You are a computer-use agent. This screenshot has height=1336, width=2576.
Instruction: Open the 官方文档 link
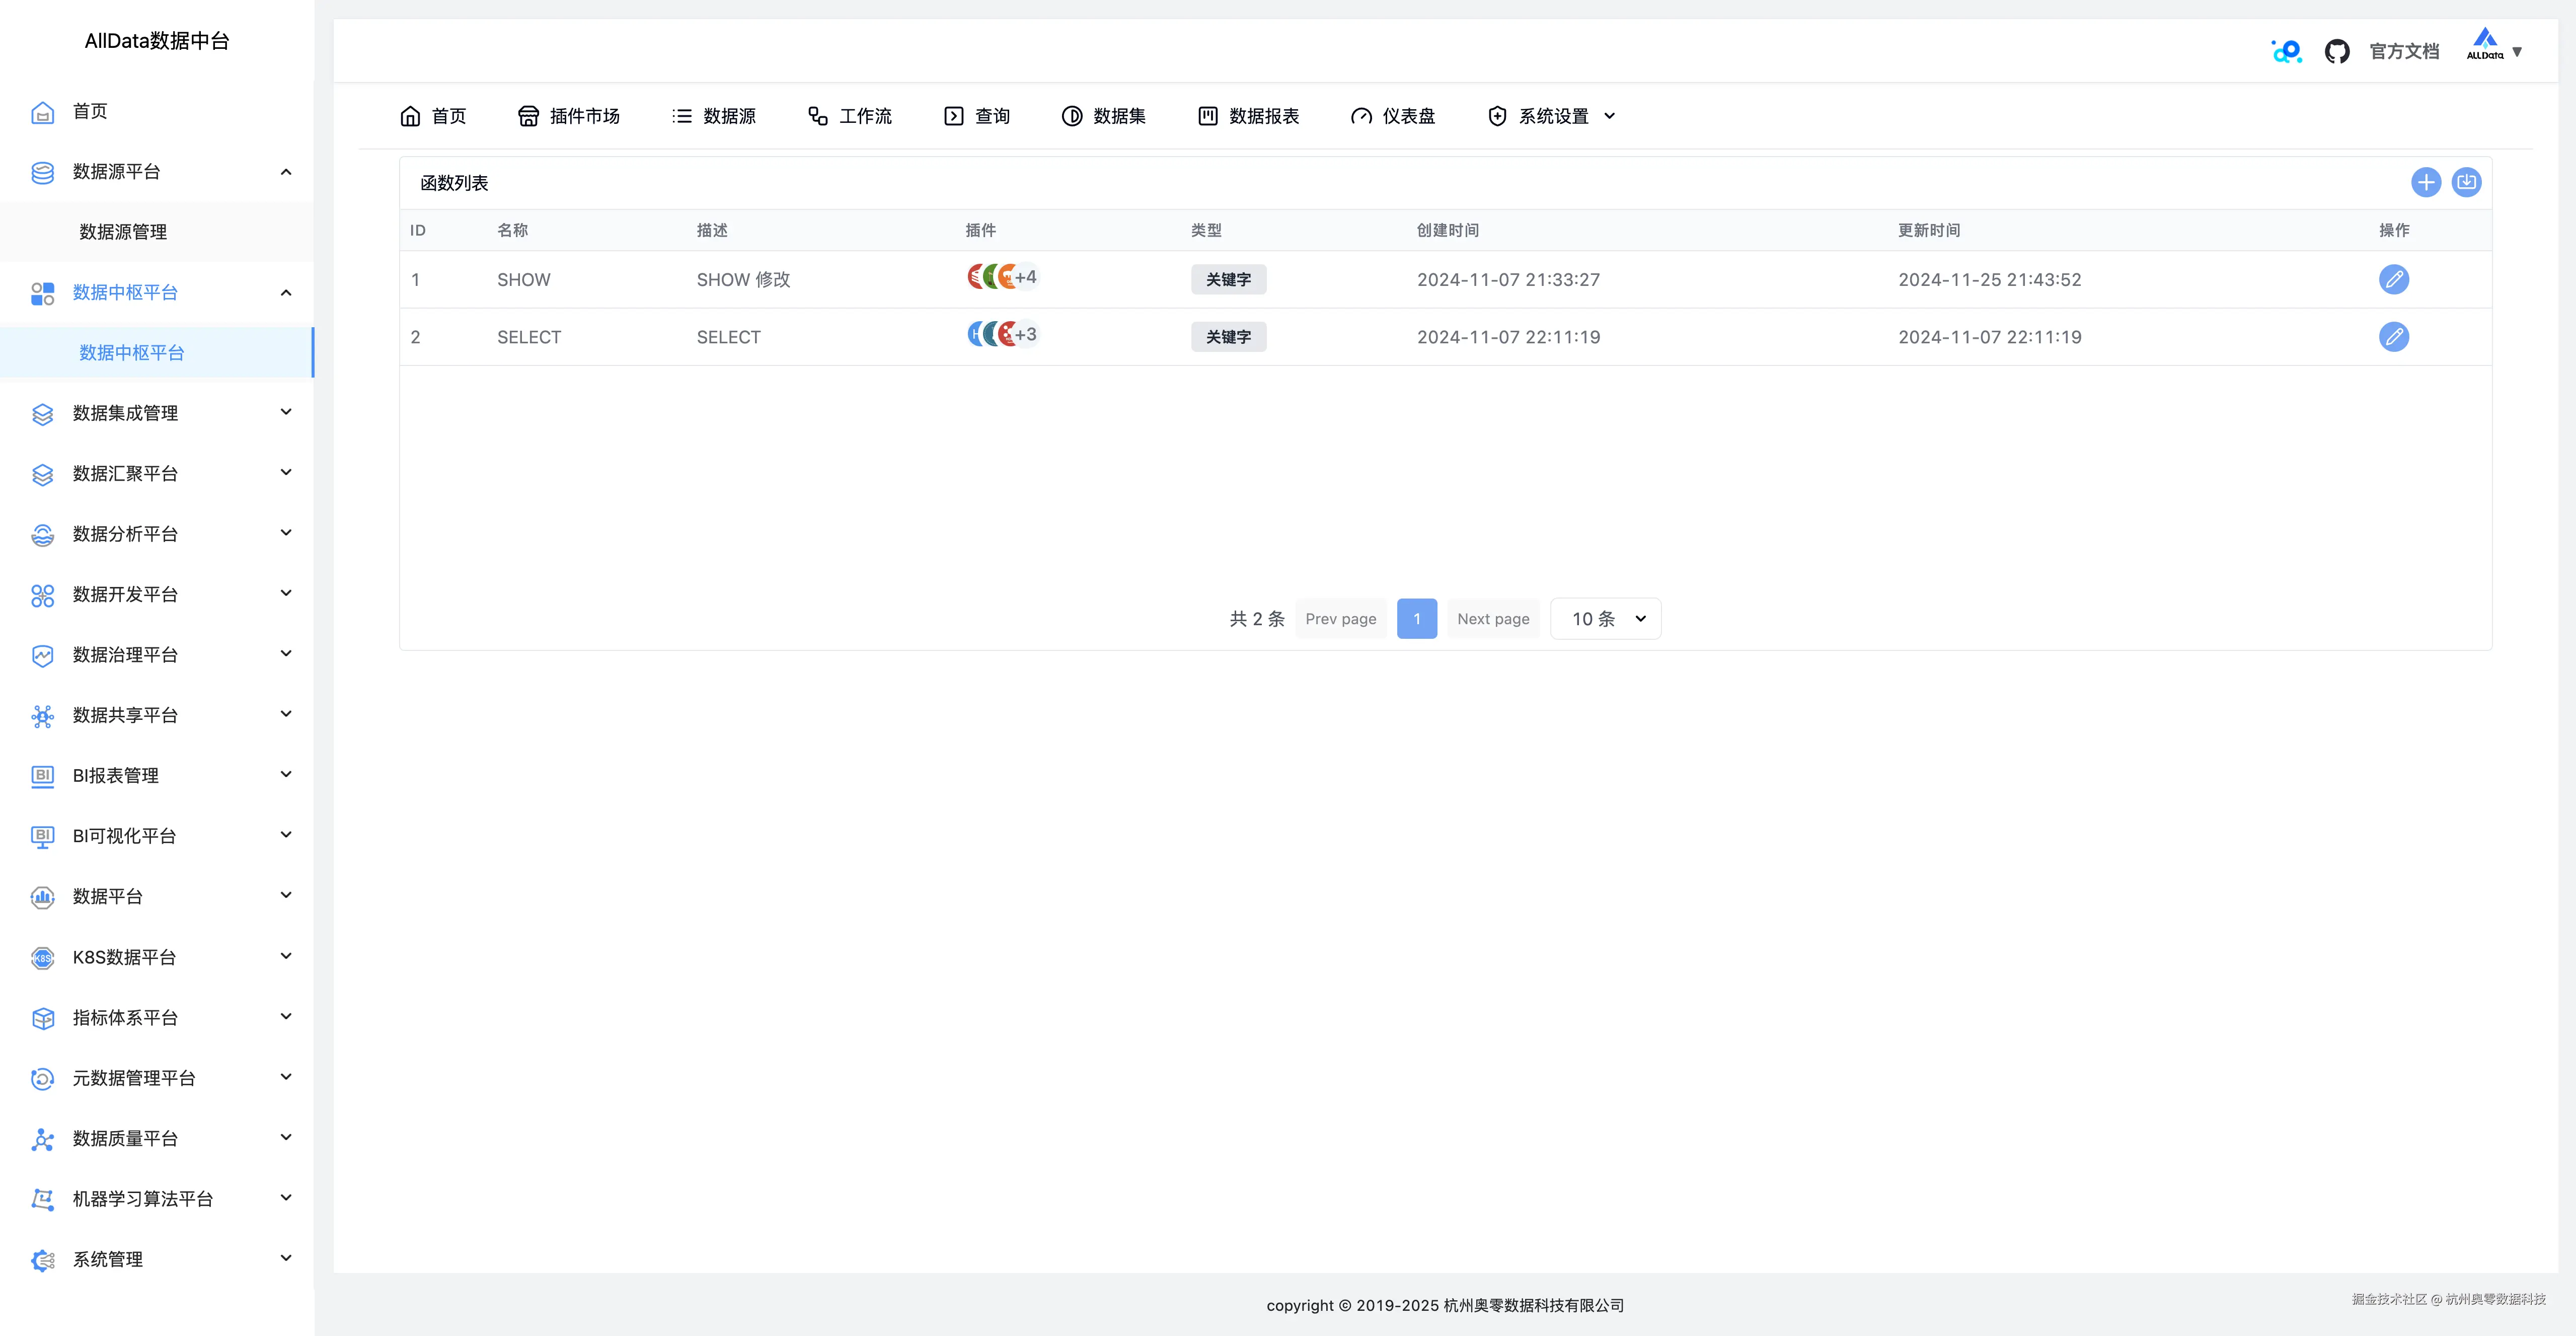click(x=2404, y=50)
